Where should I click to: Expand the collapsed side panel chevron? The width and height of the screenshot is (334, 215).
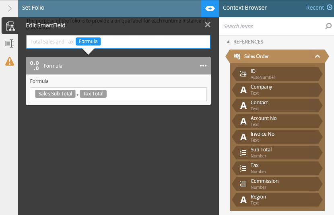pyautogui.click(x=10, y=8)
